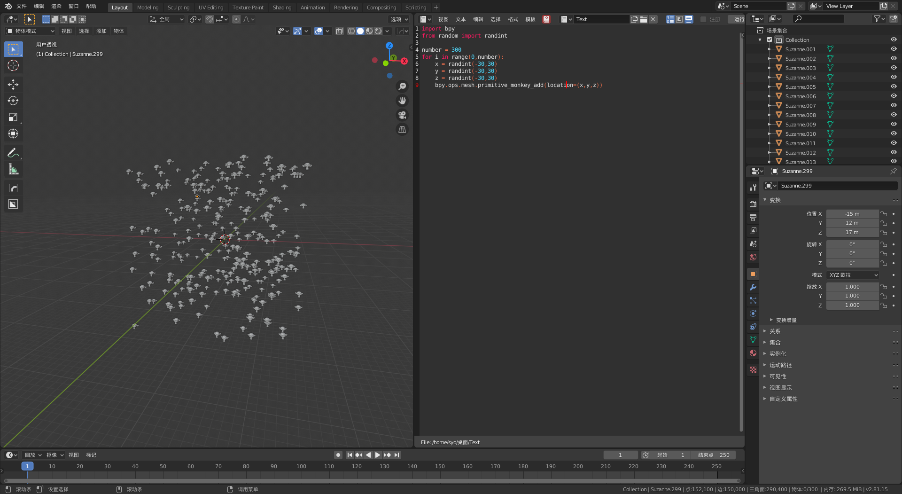
Task: Click the viewport zoom magnifier icon
Action: (x=402, y=86)
